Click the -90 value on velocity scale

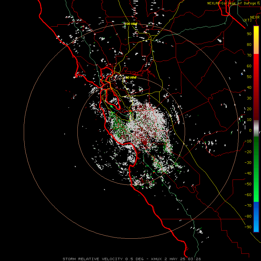(x=248, y=227)
